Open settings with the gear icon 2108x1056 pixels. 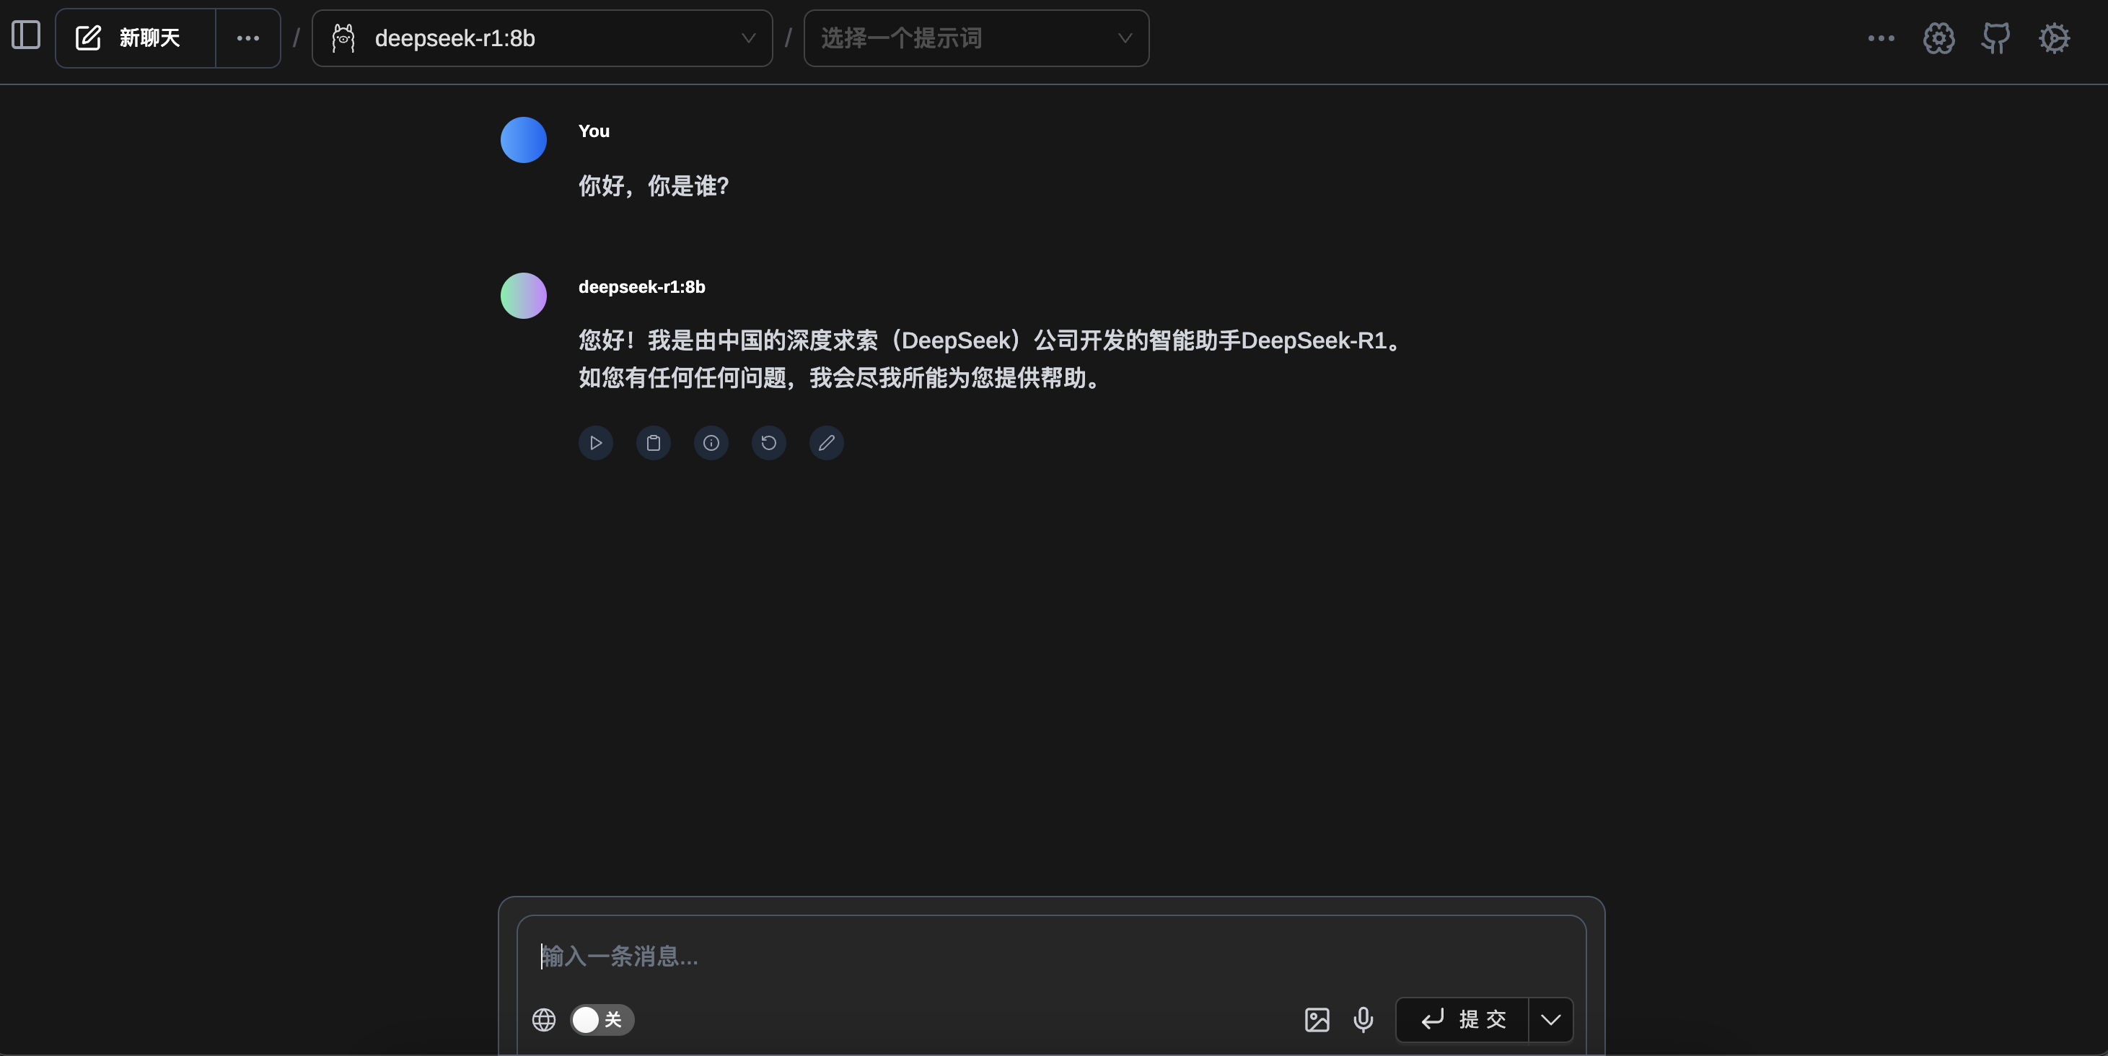tap(2054, 38)
